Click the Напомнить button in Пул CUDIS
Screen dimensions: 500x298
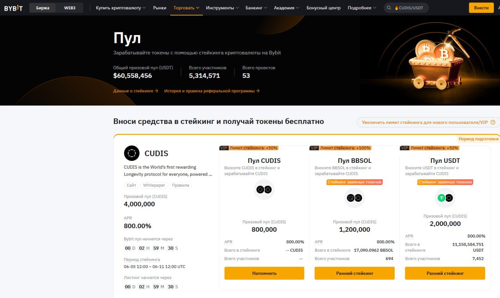coord(264,273)
